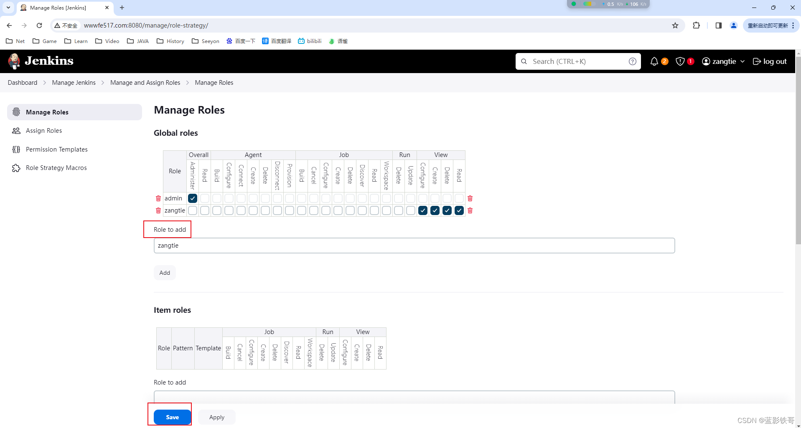Image resolution: width=801 pixels, height=428 pixels.
Task: Delete zangtie role using left trash icon
Action: 158,210
